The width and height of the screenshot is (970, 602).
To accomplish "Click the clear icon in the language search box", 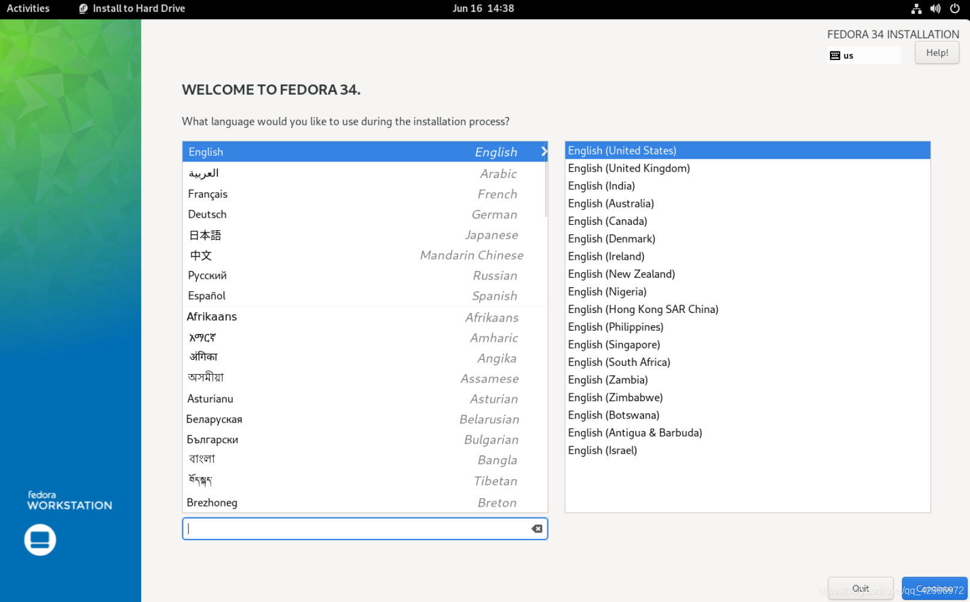I will tap(537, 528).
